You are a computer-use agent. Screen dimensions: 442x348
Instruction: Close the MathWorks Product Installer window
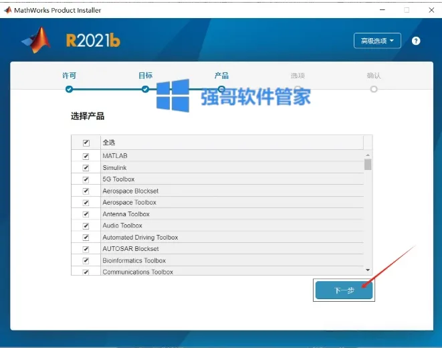(431, 10)
